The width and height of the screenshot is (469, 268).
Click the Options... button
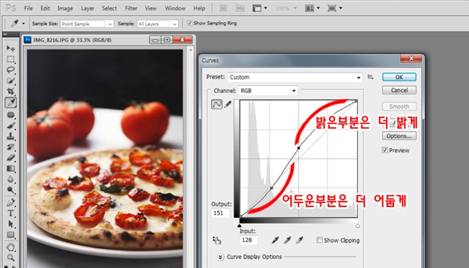399,136
